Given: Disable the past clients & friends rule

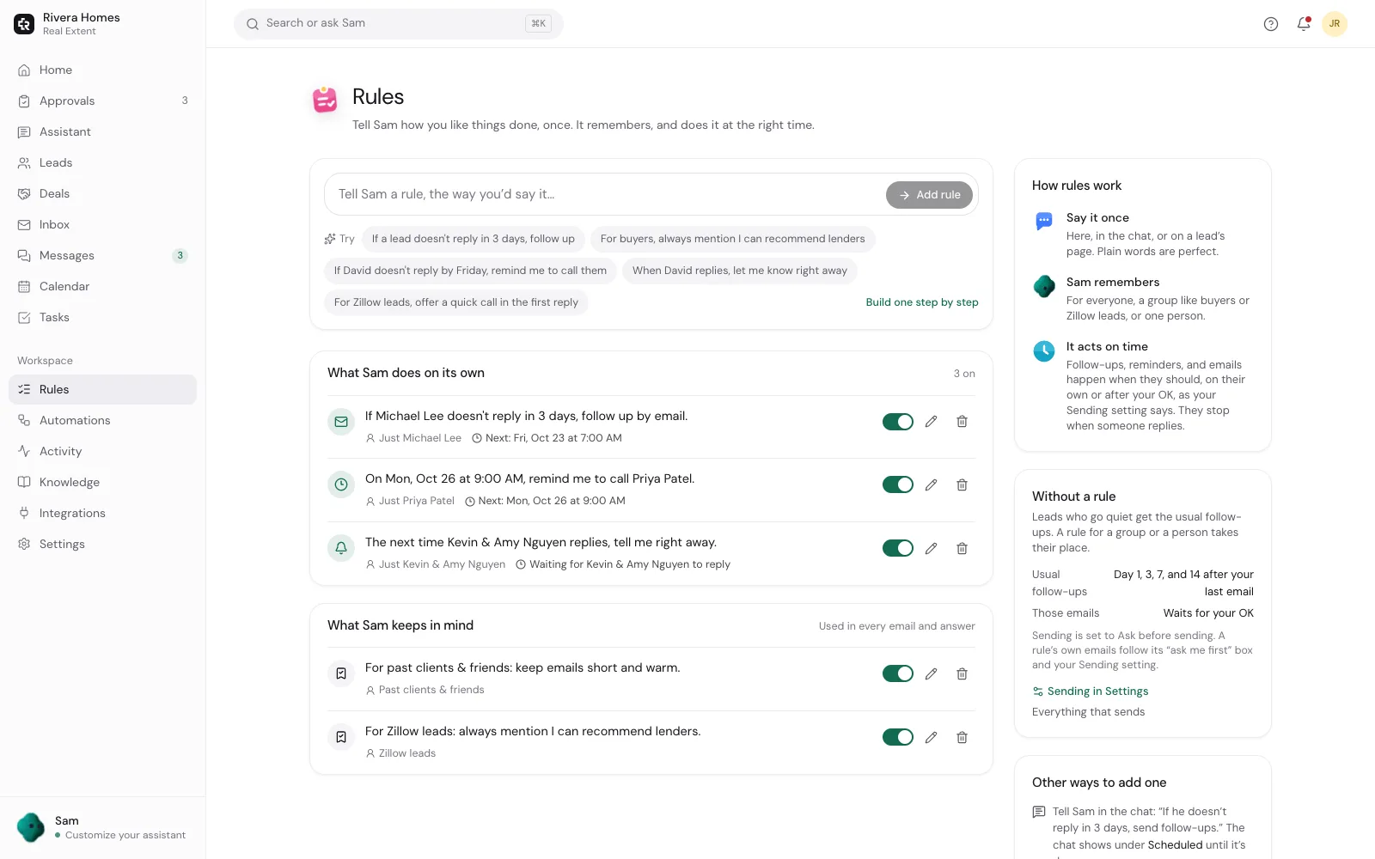Looking at the screenshot, I should [x=898, y=673].
